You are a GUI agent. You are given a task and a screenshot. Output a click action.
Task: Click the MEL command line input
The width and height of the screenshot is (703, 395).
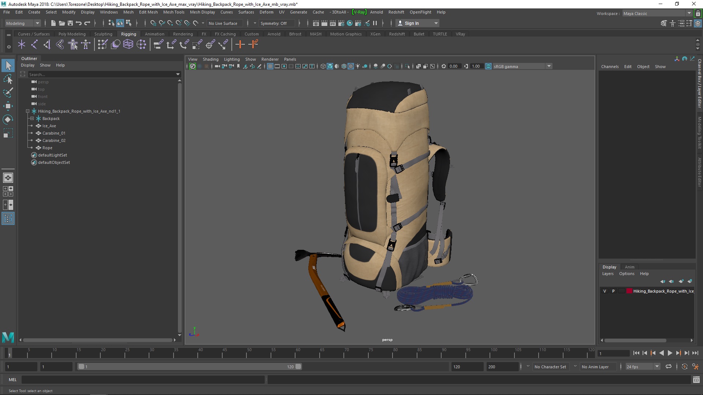pos(143,380)
